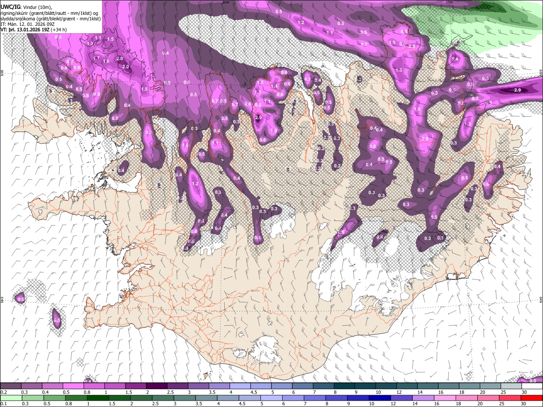Select the 14–16 gray-teal swatch in the upper legend
This screenshot has width=543, height=407.
(428, 386)
